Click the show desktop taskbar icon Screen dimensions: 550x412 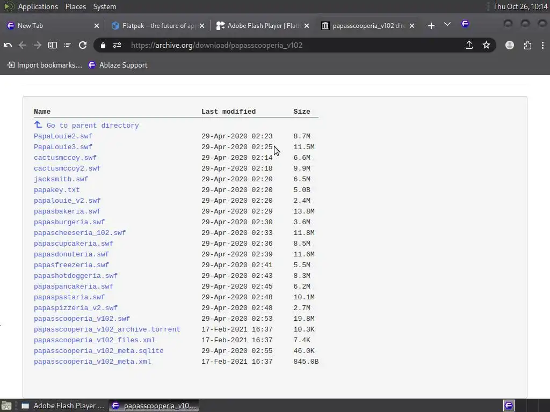tap(6, 406)
